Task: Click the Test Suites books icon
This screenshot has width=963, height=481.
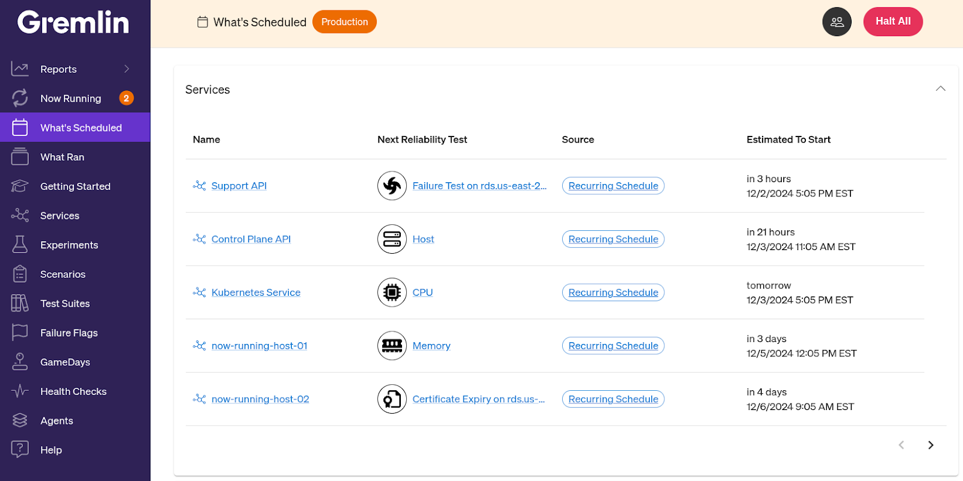Action: click(20, 303)
